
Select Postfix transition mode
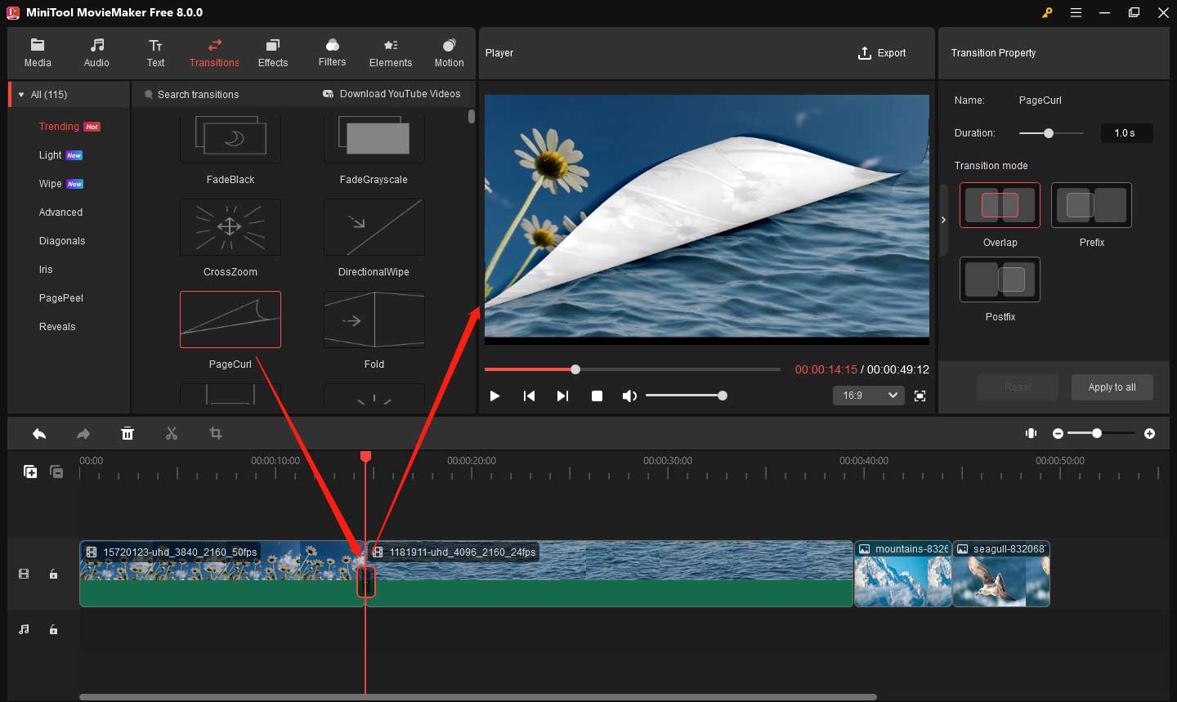pos(1000,279)
